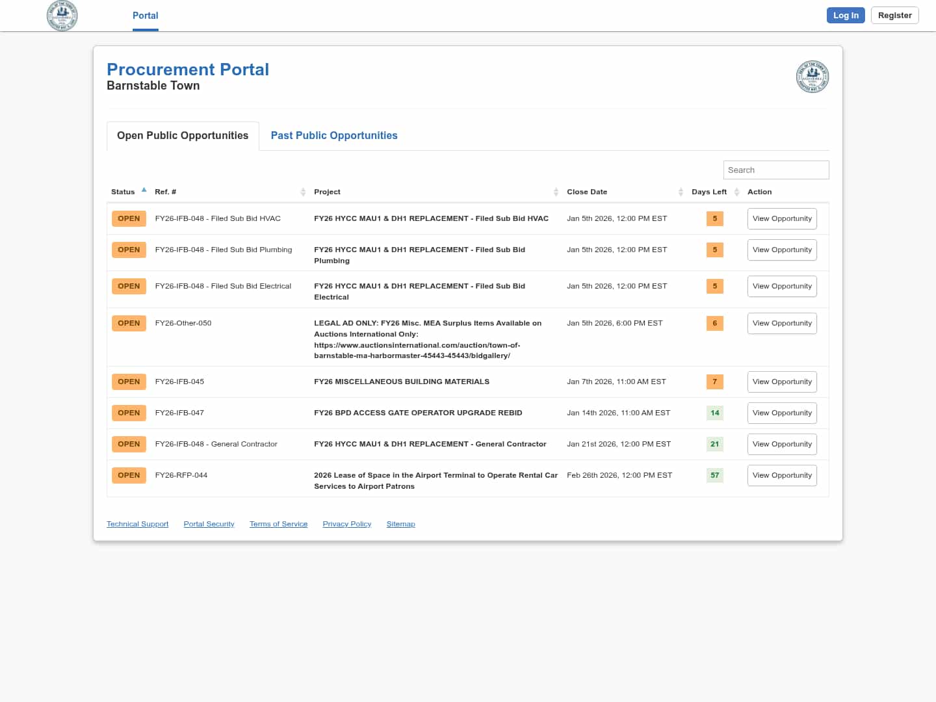The height and width of the screenshot is (702, 936).
Task: Switch to Past Public Opportunities tab
Action: [333, 135]
